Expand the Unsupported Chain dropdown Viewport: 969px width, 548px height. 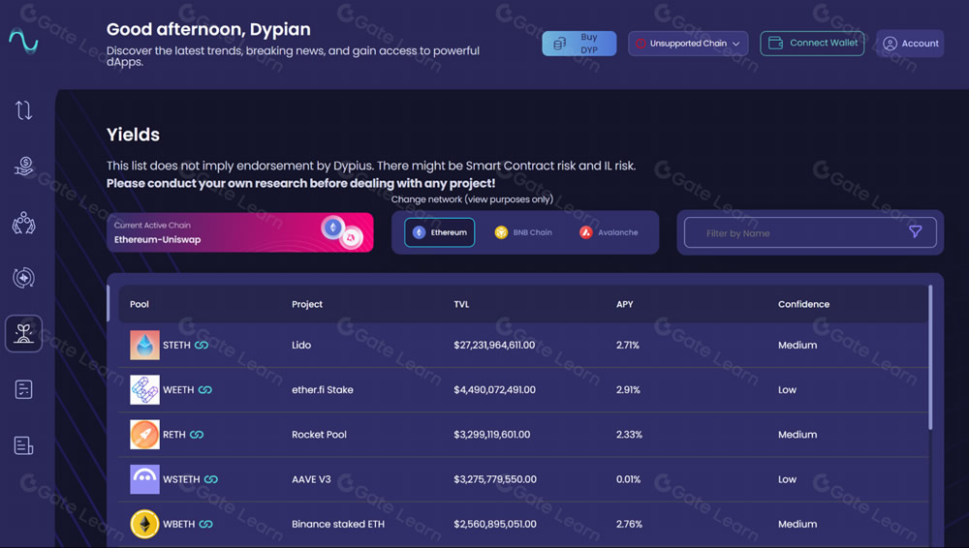pos(688,44)
